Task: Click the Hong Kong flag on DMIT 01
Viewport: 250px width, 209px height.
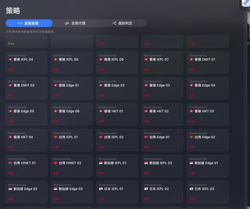Action: coord(191,59)
